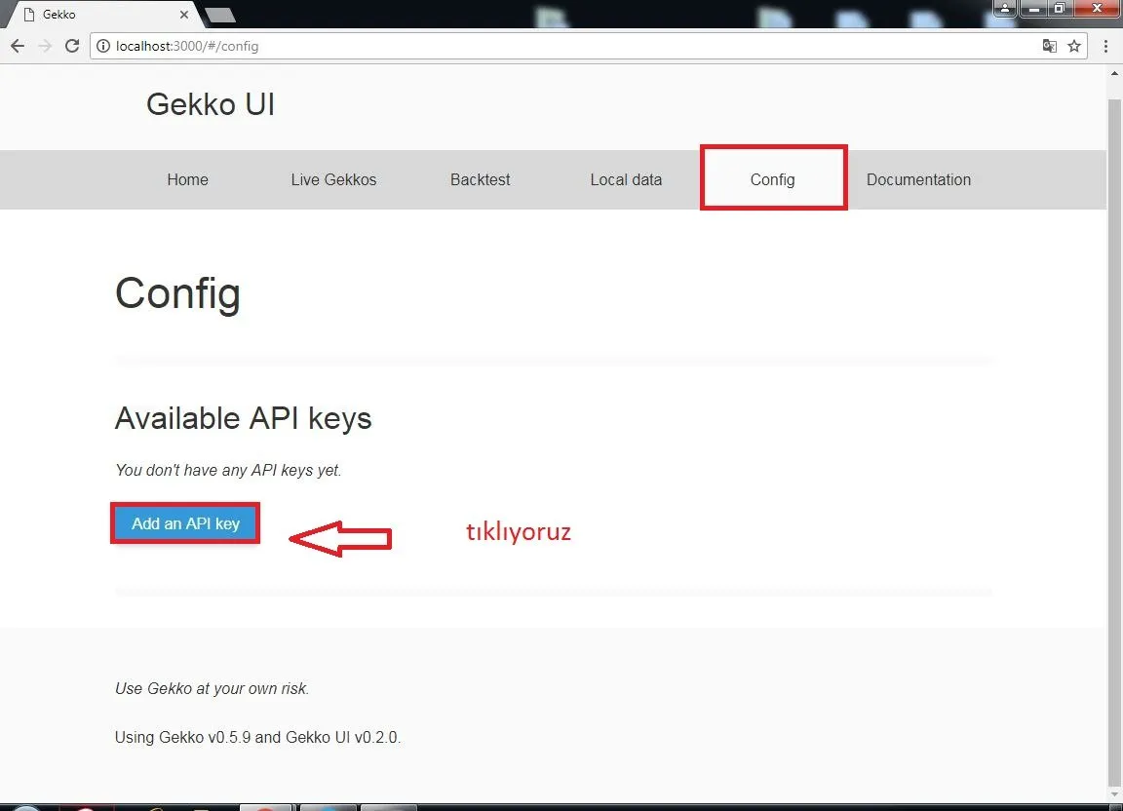
Task: Reload the Gekko config page
Action: click(71, 46)
